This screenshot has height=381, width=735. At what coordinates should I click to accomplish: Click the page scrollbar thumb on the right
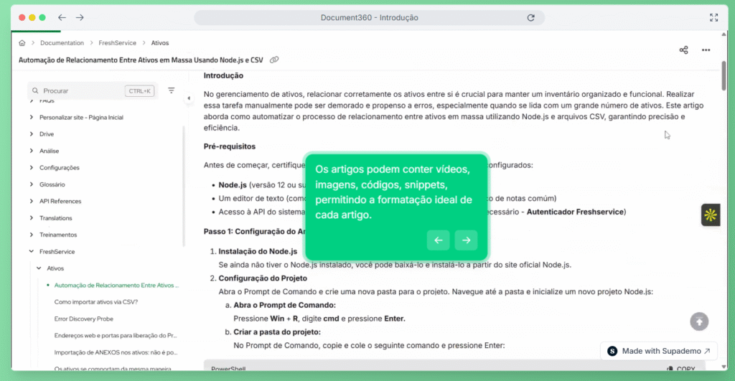(x=724, y=76)
